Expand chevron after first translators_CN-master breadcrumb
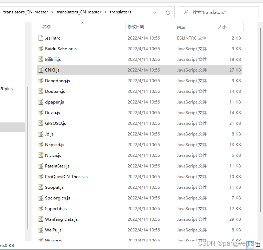The width and height of the screenshot is (263, 250). click(x=52, y=12)
